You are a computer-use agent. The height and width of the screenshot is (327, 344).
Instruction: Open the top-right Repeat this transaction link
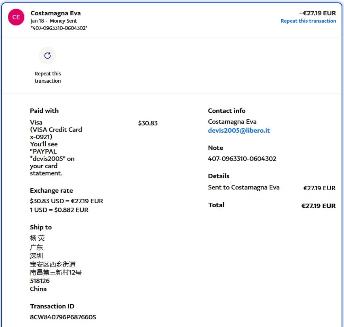tap(308, 21)
